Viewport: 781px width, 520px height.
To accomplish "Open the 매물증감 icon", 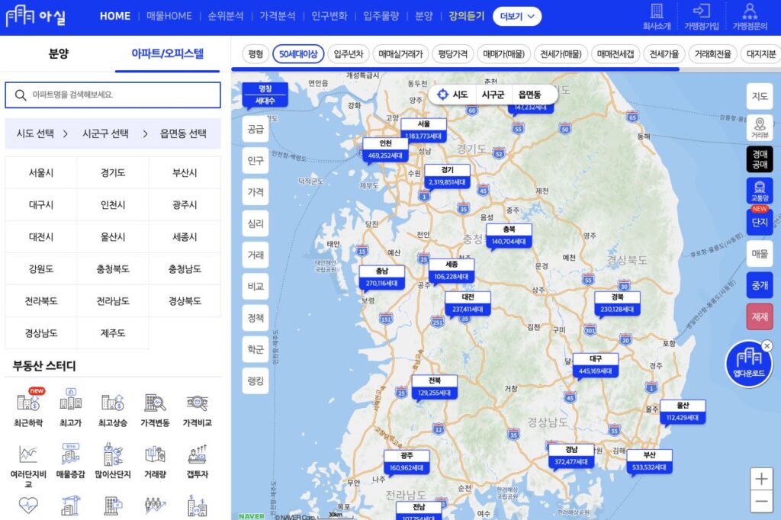I will tap(70, 453).
